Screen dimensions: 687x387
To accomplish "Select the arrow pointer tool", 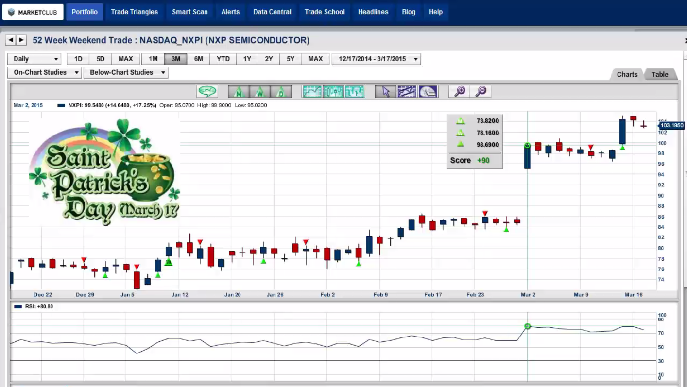I will pos(386,91).
